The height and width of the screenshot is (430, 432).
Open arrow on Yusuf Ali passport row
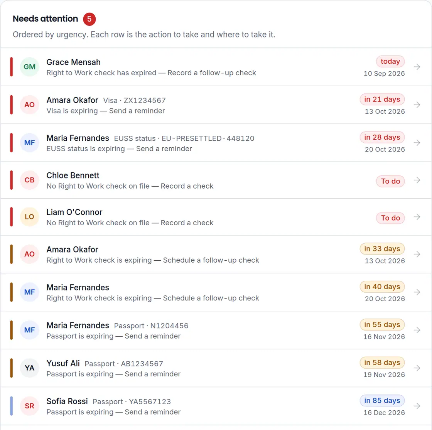tap(417, 368)
